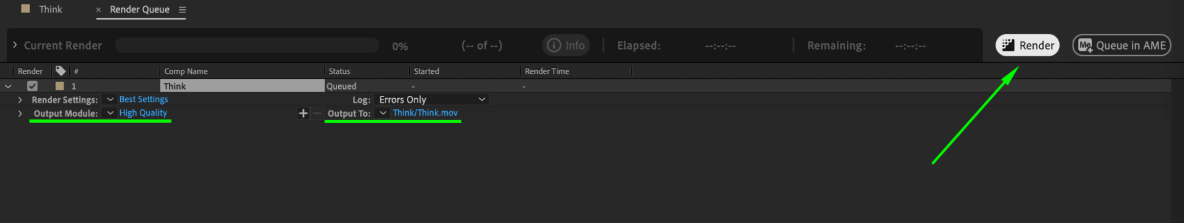Viewport: 1184px width, 223px height.
Task: Add an output module with plus icon
Action: [303, 113]
